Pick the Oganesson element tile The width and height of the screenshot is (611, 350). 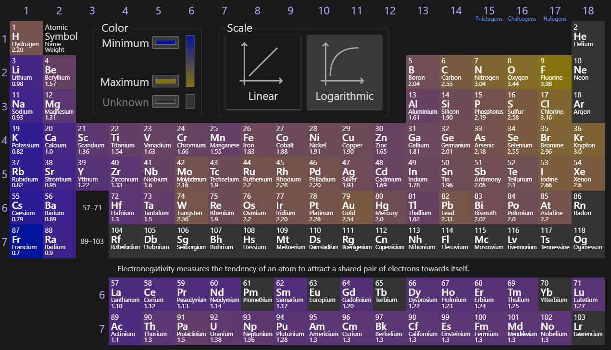(x=588, y=241)
